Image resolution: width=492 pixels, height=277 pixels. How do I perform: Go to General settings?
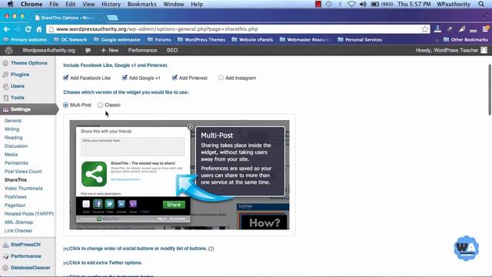[x=13, y=121]
